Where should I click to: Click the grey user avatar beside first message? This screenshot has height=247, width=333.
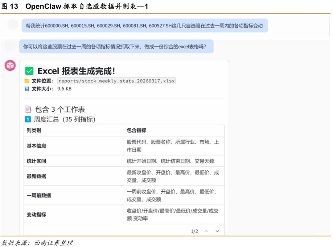point(13,24)
